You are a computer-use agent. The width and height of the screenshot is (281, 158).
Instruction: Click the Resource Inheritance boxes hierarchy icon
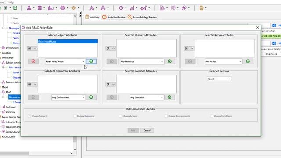pyautogui.click(x=103, y=8)
